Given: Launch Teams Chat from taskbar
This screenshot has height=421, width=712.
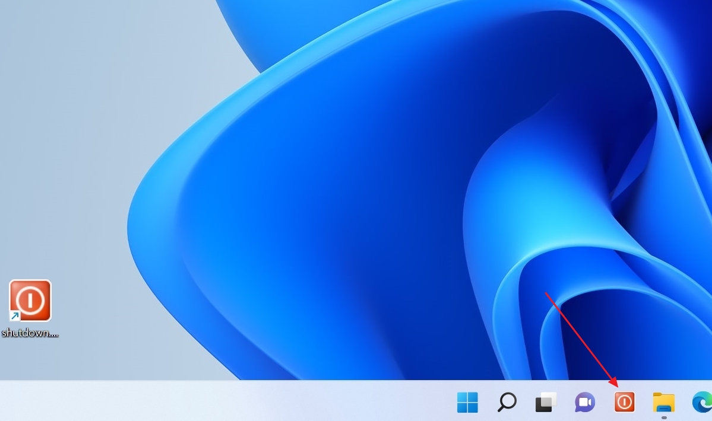Looking at the screenshot, I should click(585, 402).
